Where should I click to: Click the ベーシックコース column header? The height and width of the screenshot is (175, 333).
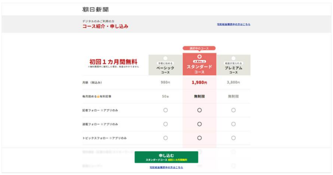[x=166, y=65]
